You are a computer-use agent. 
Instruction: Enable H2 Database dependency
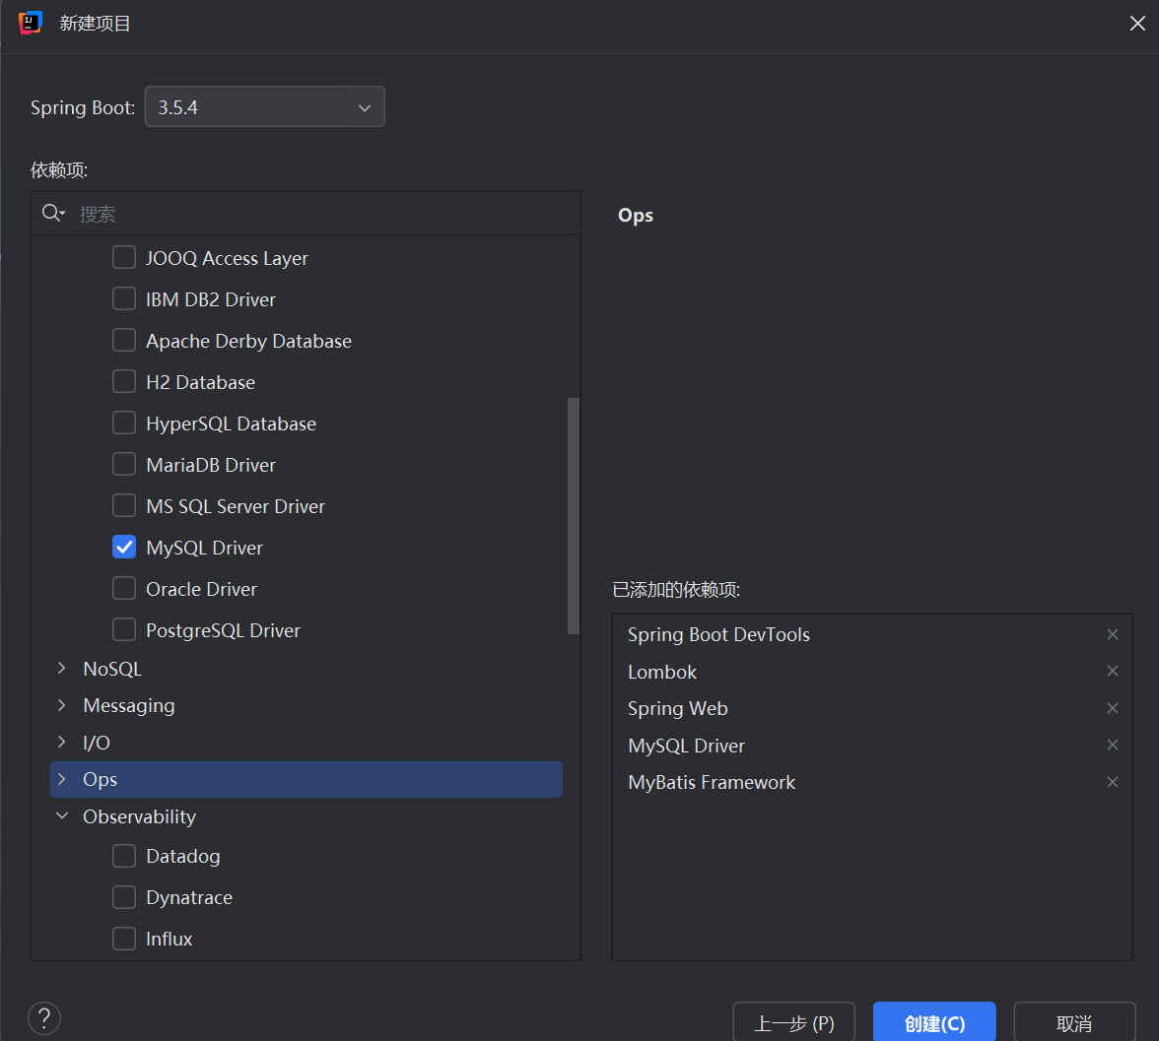(x=124, y=382)
